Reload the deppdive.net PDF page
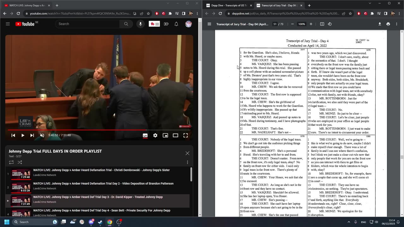Viewport: 404px width, 227px height. click(x=220, y=14)
